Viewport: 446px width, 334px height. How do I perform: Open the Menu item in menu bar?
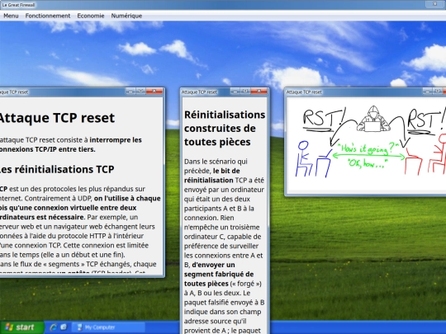pyautogui.click(x=11, y=16)
